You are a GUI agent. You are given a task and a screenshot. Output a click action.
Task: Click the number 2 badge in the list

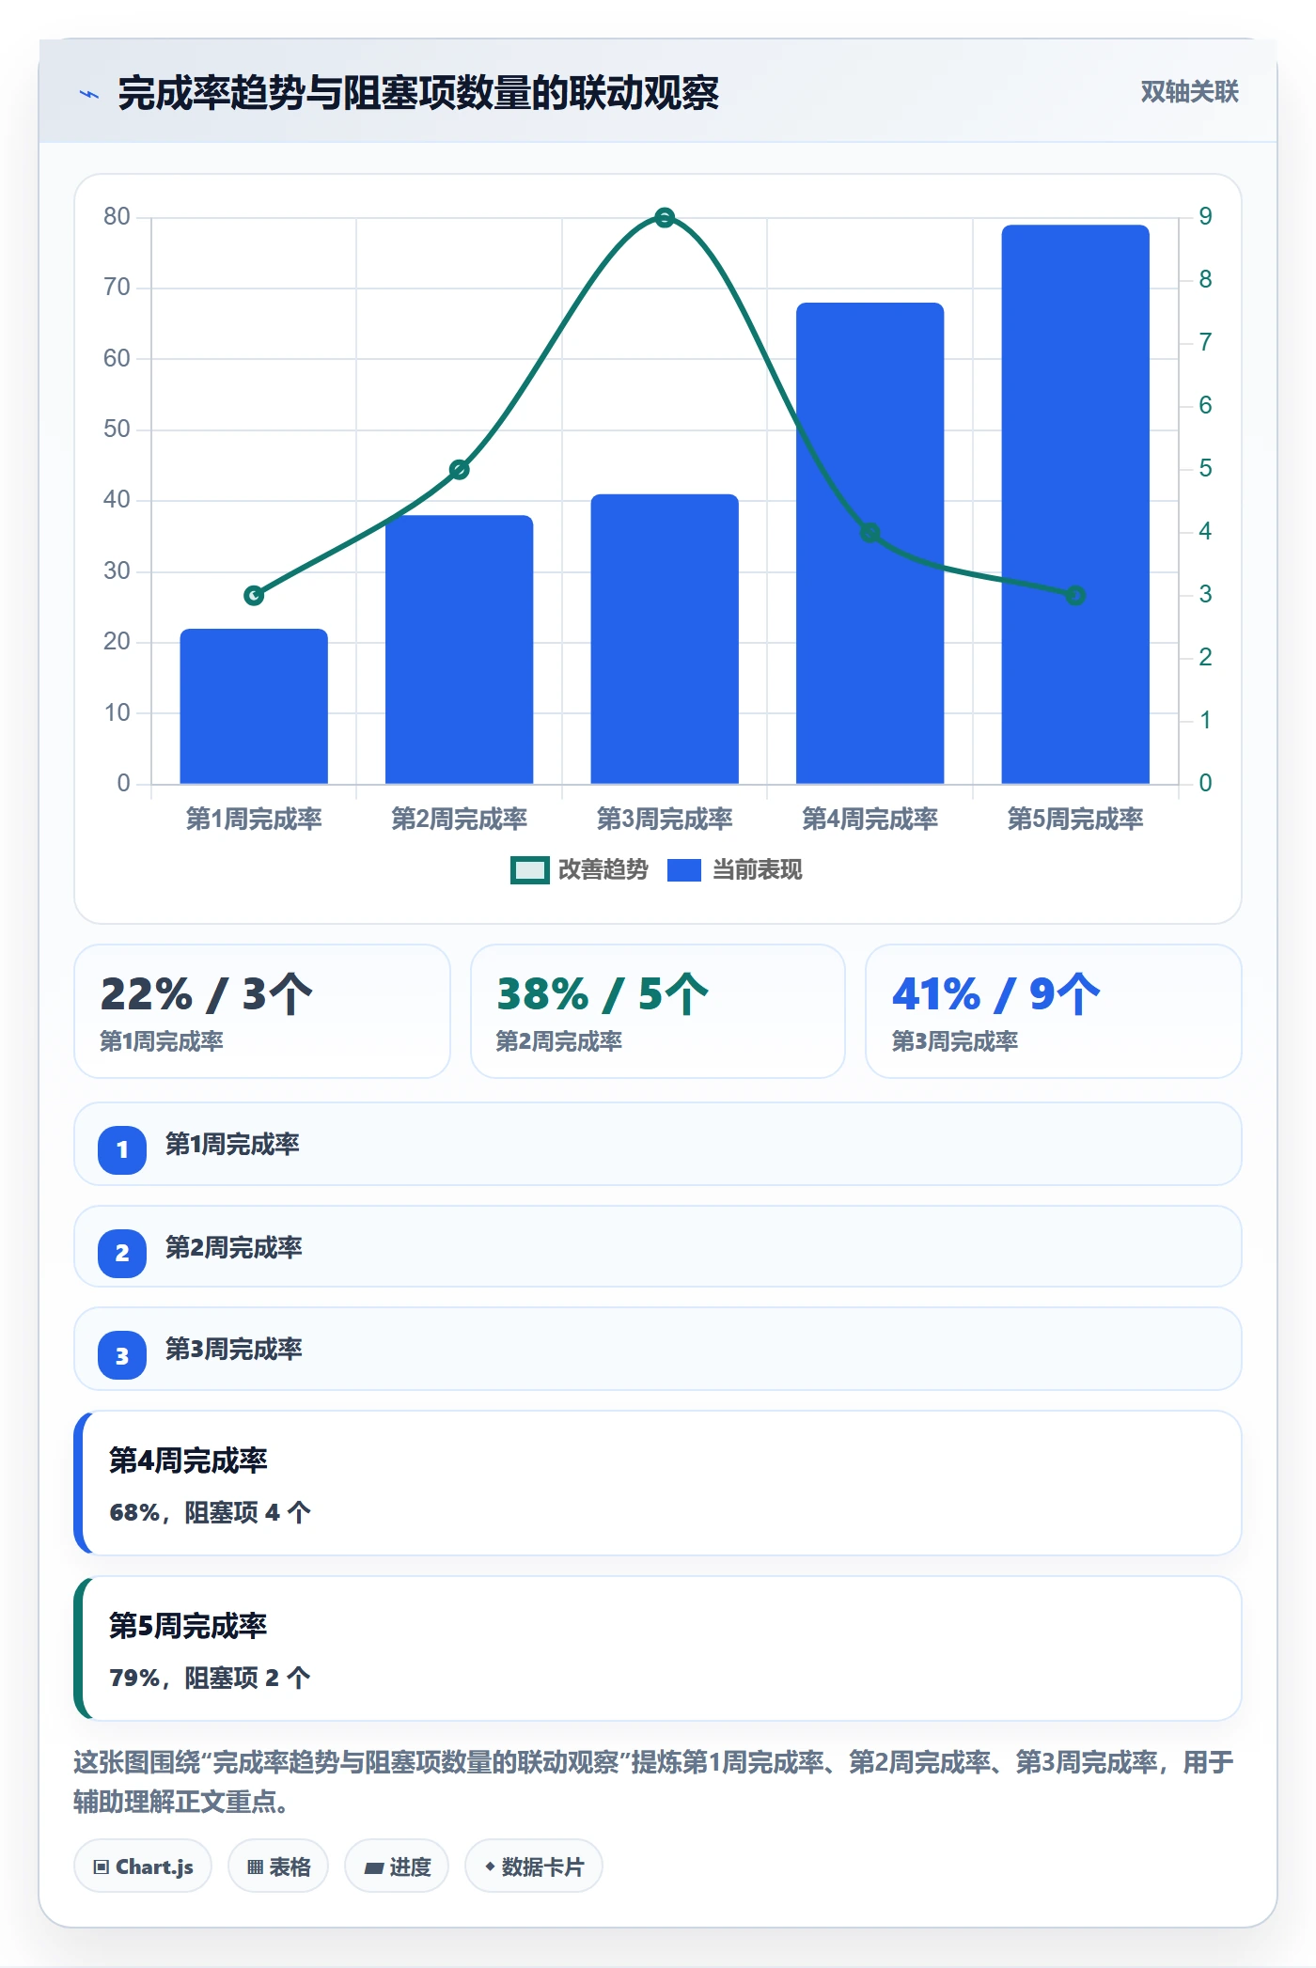coord(122,1253)
